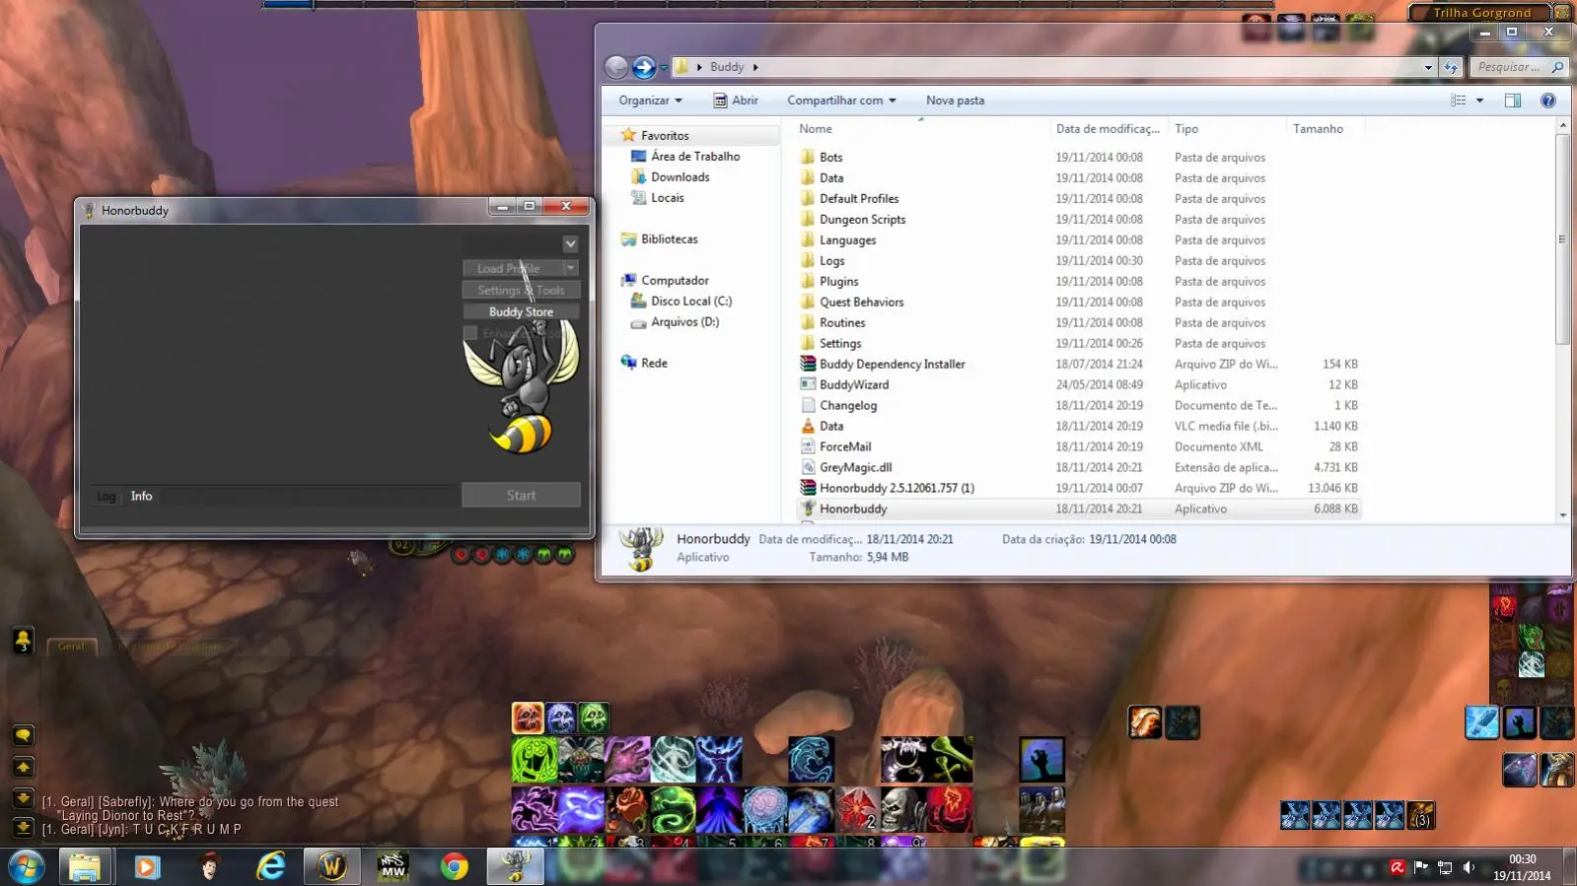1577x886 pixels.
Task: Click the volume icon in system tray
Action: coord(1469,868)
